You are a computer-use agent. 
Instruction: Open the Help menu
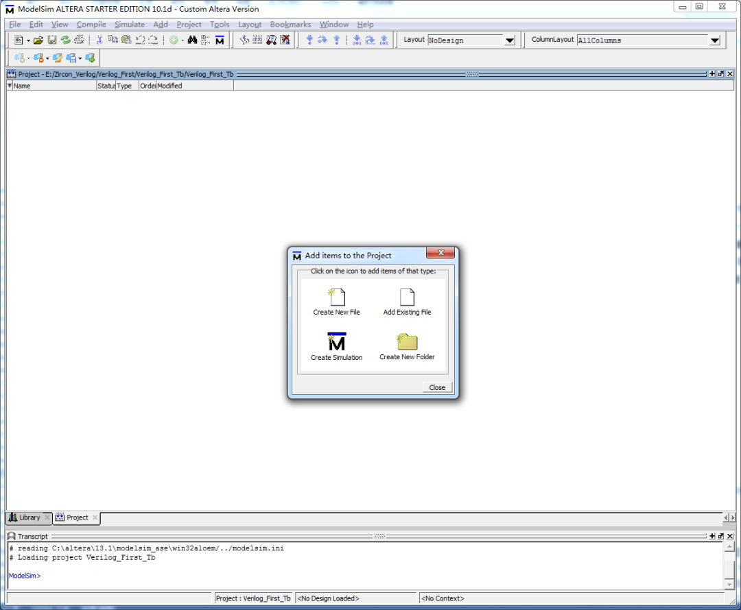point(365,24)
